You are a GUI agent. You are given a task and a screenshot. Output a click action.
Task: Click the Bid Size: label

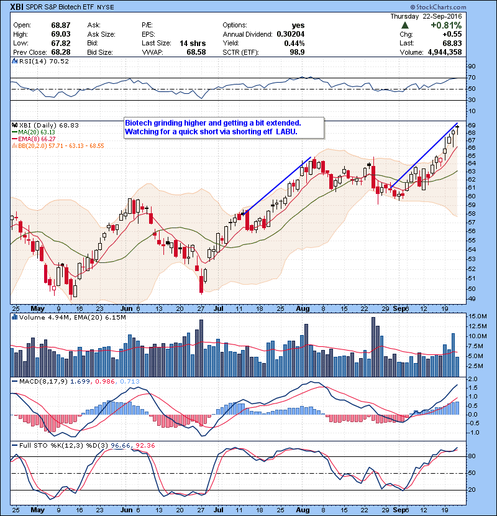[x=100, y=52]
